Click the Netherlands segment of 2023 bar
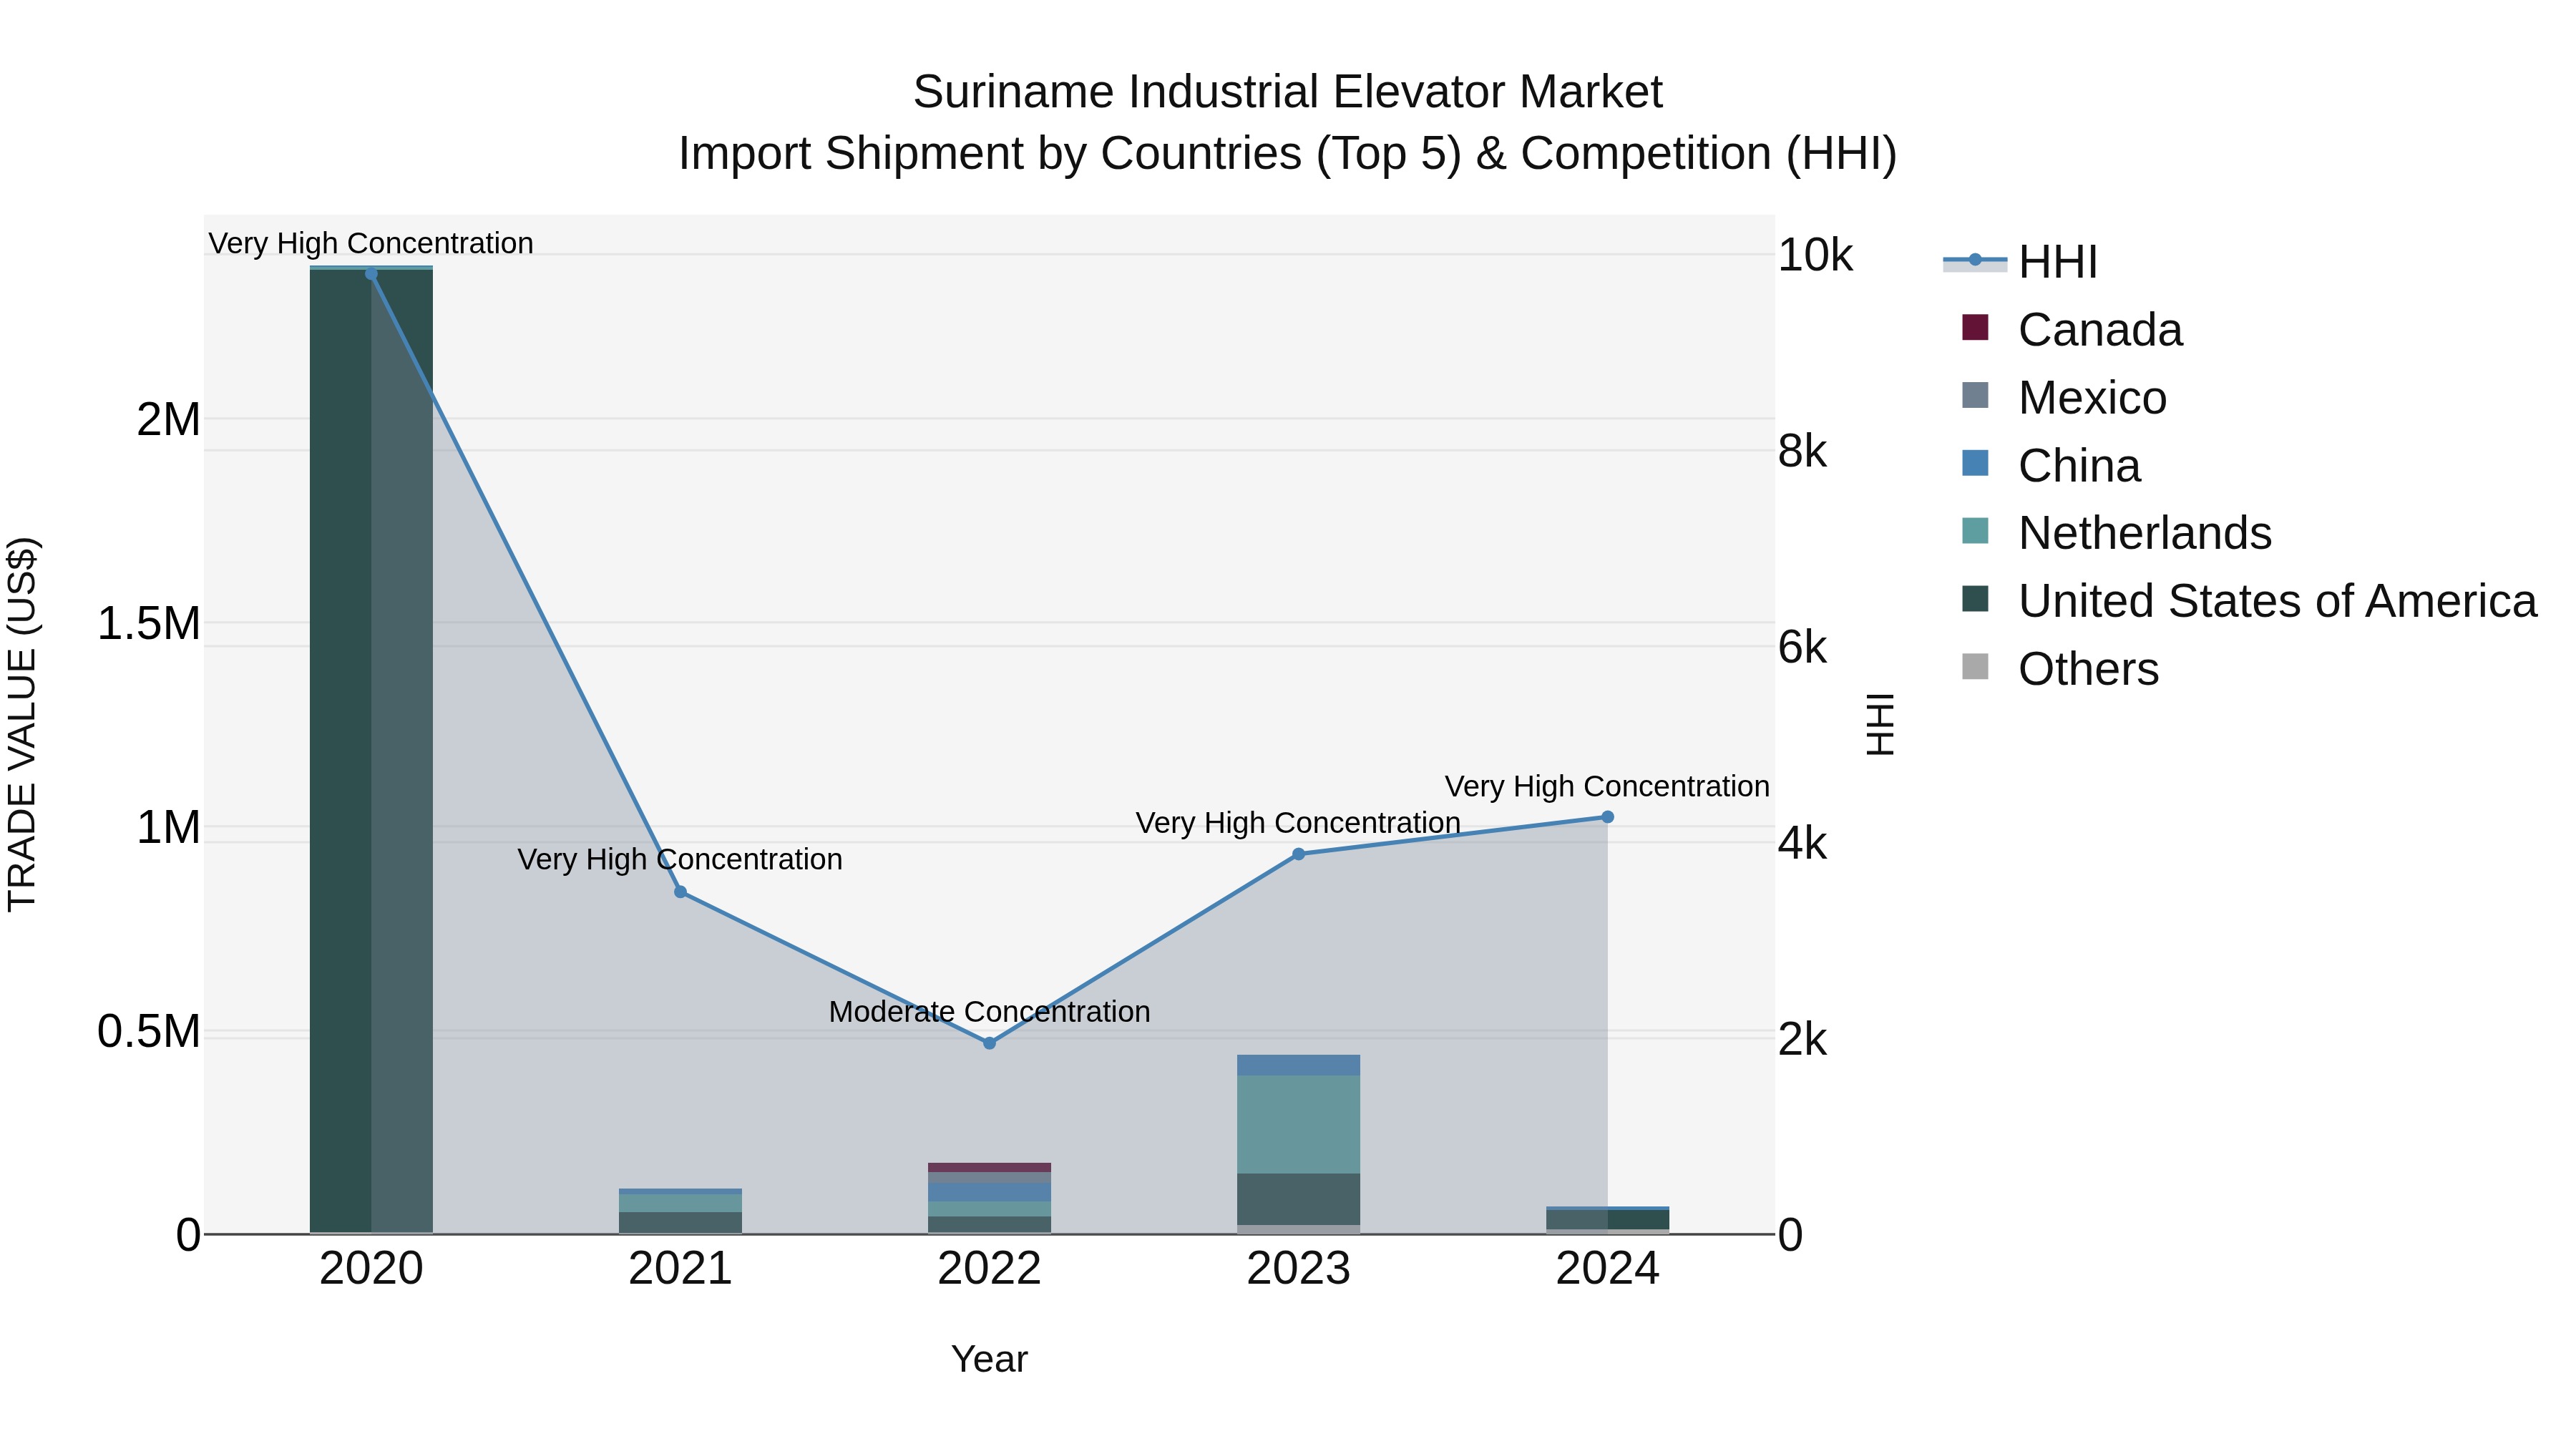The height and width of the screenshot is (1449, 2576). pyautogui.click(x=1298, y=1124)
